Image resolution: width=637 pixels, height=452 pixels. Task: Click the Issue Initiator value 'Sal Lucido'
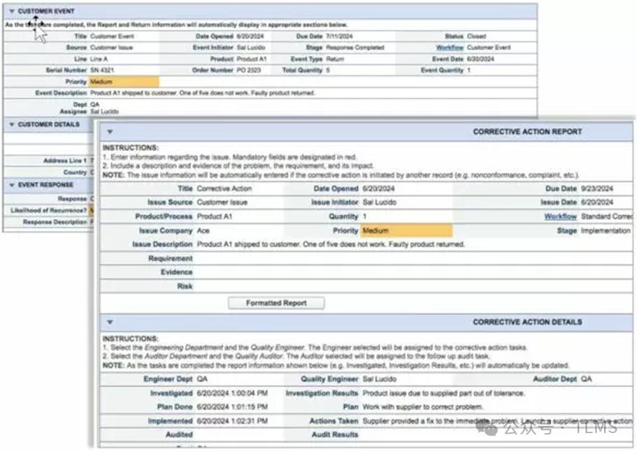coord(380,202)
